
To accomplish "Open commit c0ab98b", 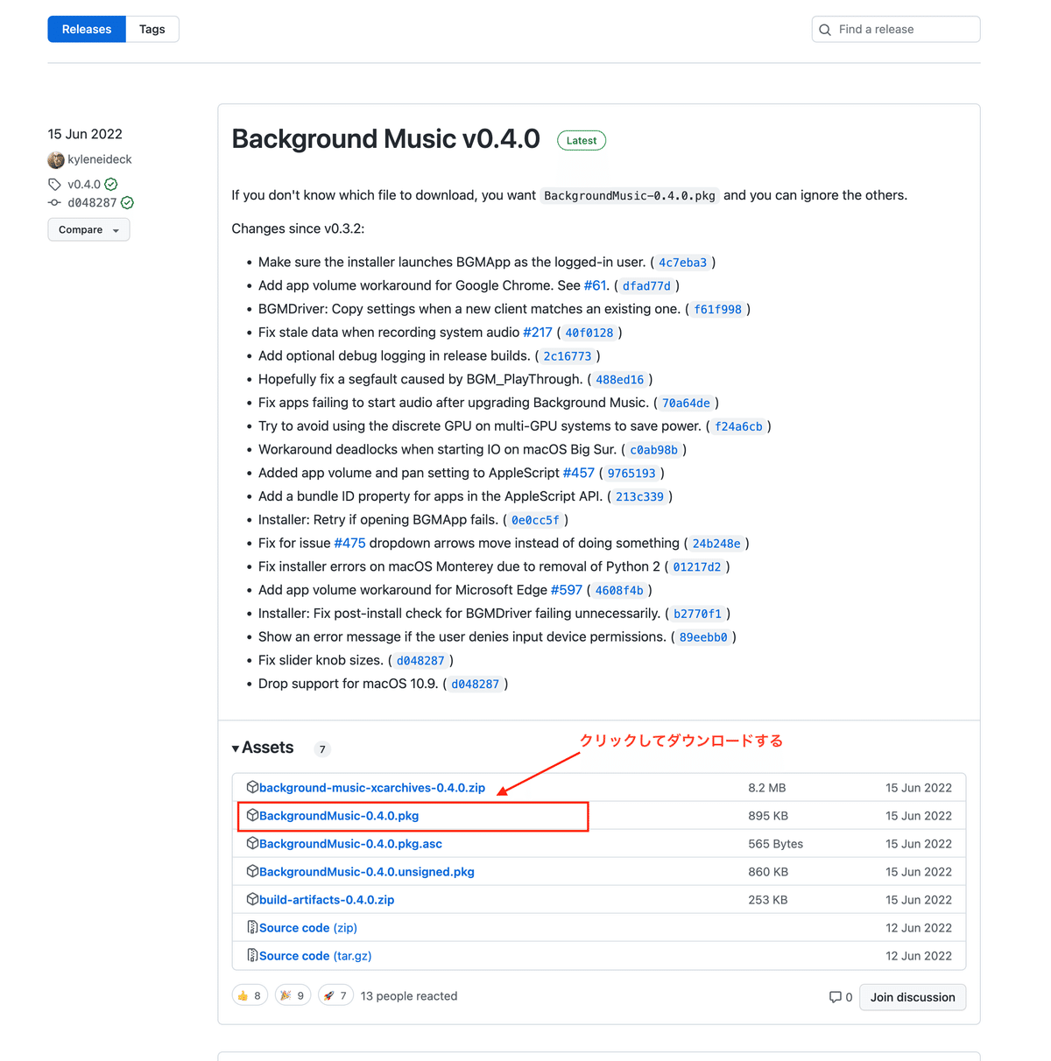I will (x=654, y=451).
